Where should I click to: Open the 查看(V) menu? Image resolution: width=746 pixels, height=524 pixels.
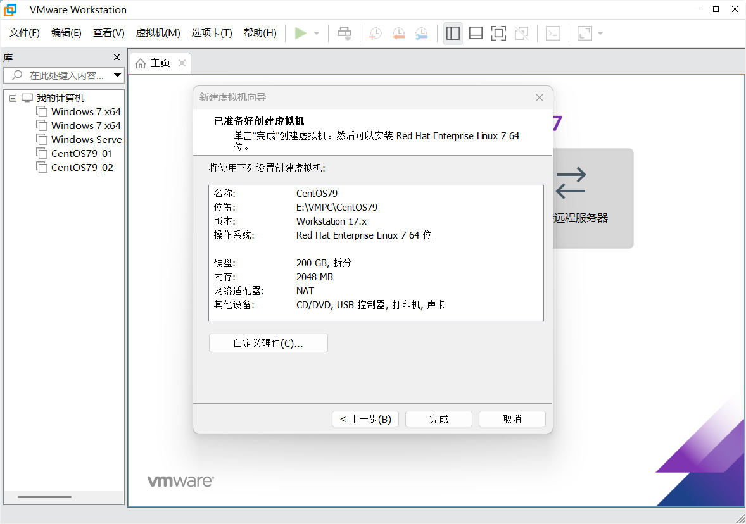108,33
